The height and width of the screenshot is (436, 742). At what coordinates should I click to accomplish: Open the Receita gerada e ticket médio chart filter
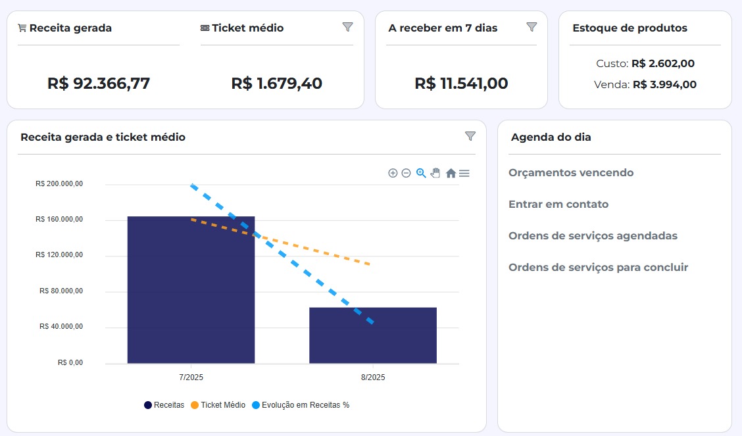point(470,136)
